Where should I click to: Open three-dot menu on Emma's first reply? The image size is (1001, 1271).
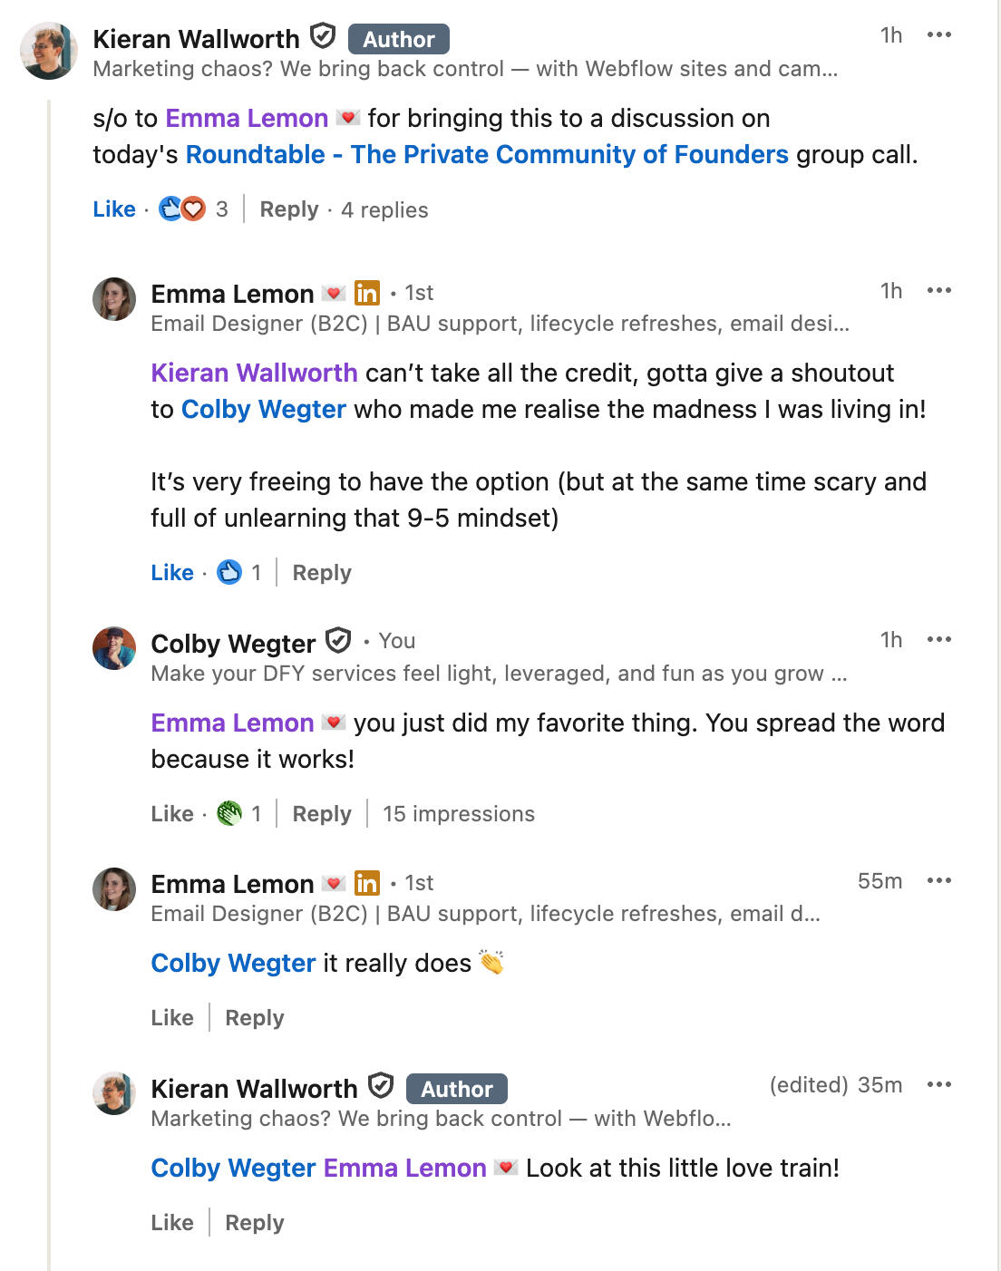click(x=938, y=291)
